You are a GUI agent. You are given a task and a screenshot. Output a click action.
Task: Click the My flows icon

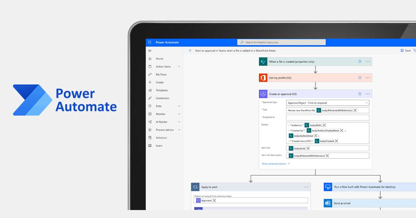click(x=150, y=74)
